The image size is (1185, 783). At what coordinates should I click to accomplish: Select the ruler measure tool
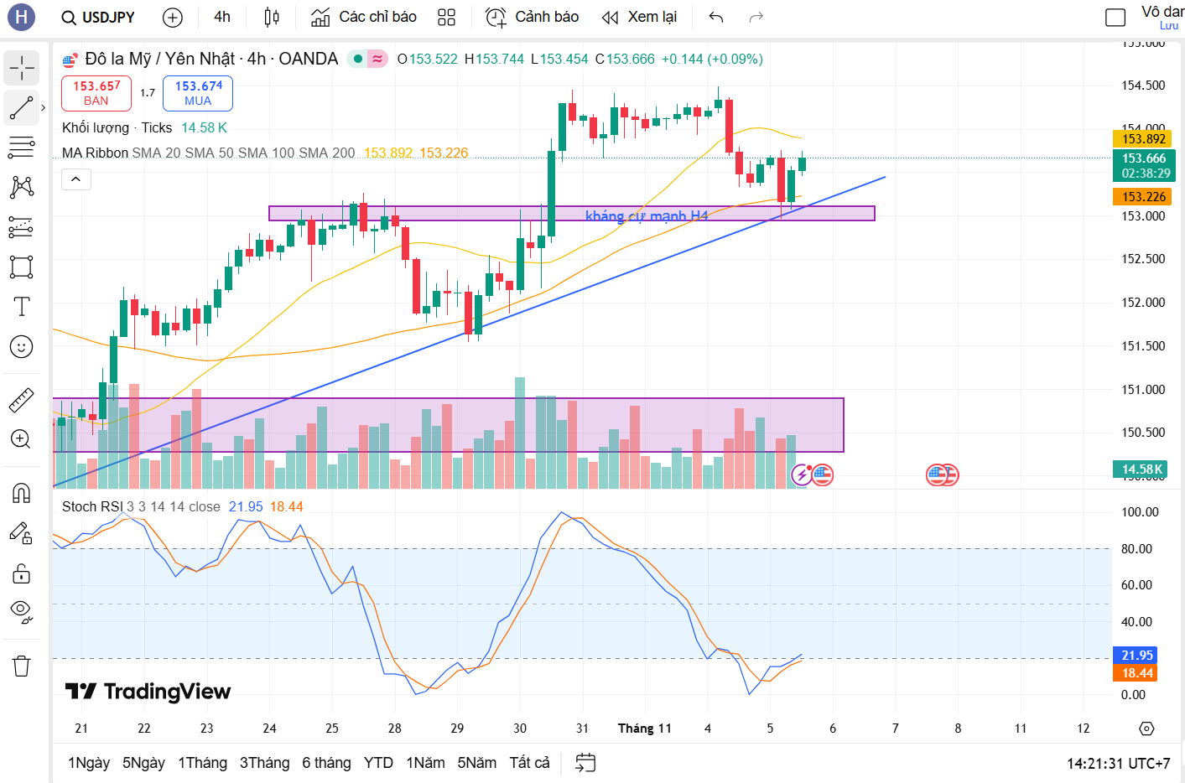tap(22, 401)
